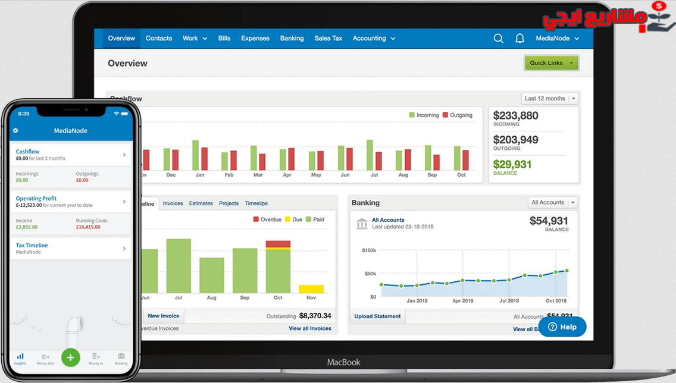Click the Outgoing red legend swatch
Screen dimensions: 676x383
click(445, 115)
